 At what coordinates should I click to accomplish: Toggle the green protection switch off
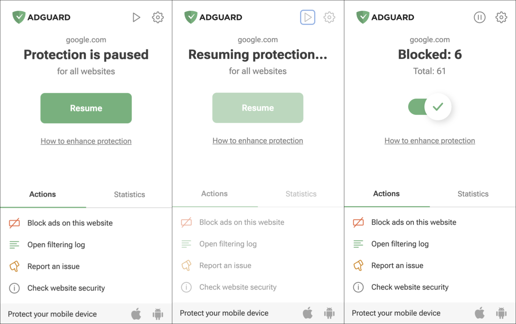pos(429,107)
